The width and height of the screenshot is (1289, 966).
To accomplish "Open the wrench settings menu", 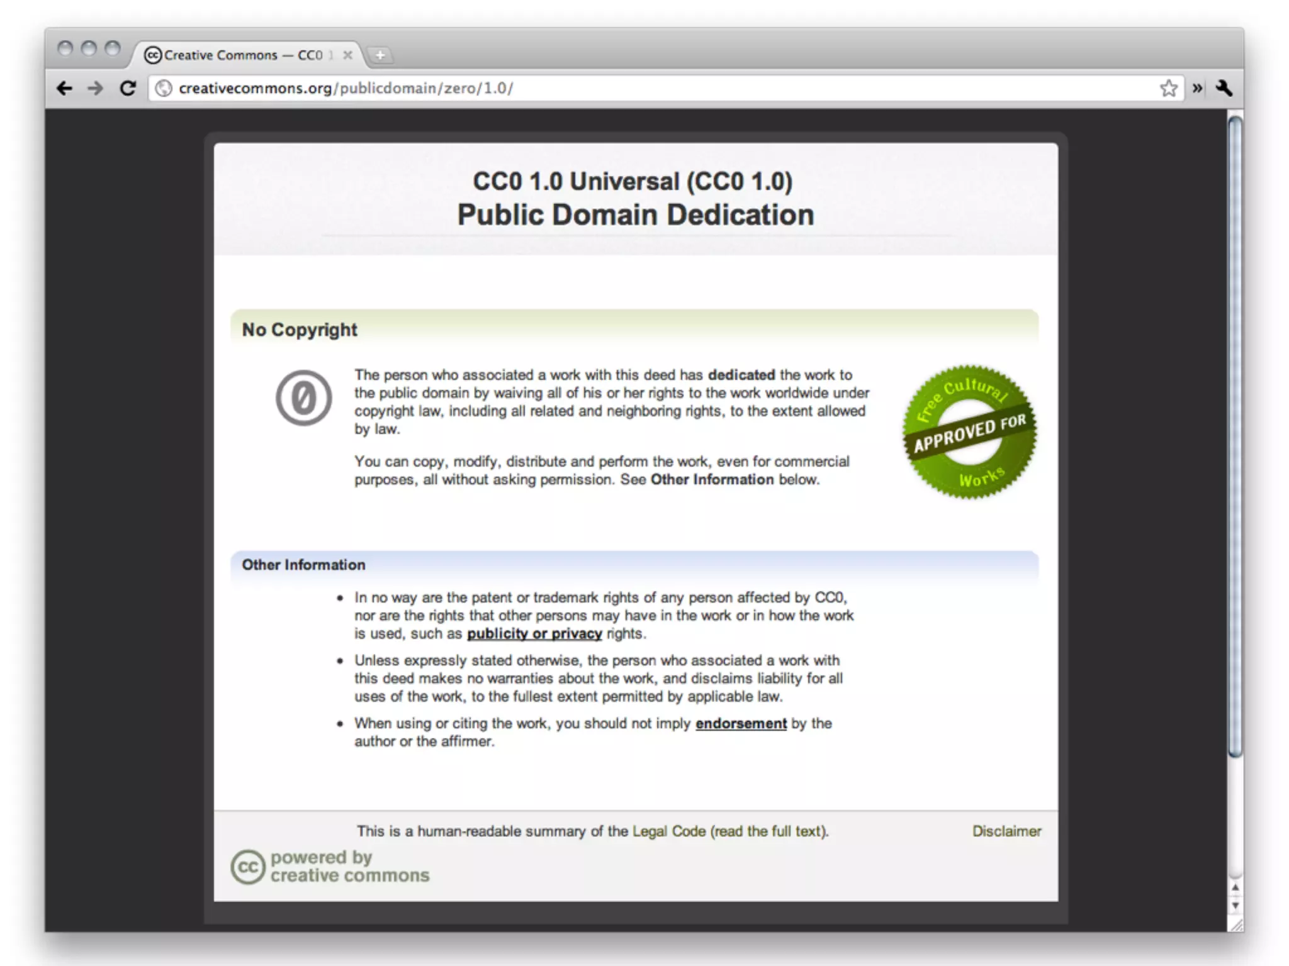I will point(1224,88).
